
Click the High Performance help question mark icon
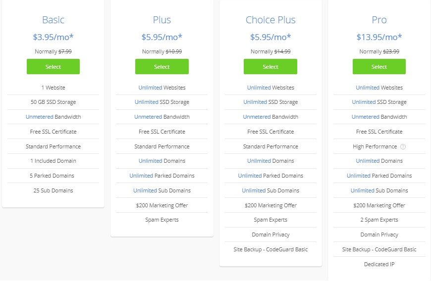pyautogui.click(x=403, y=146)
